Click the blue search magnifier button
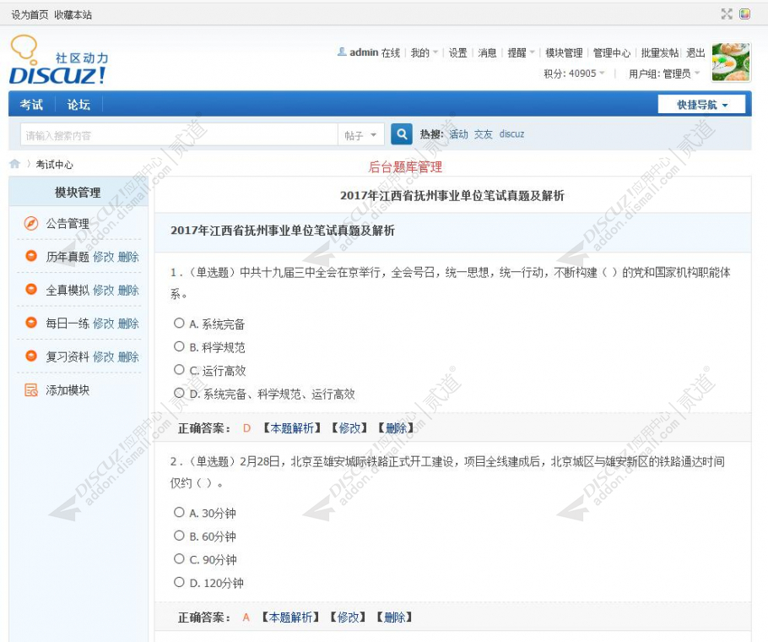This screenshot has height=642, width=768. click(x=402, y=133)
